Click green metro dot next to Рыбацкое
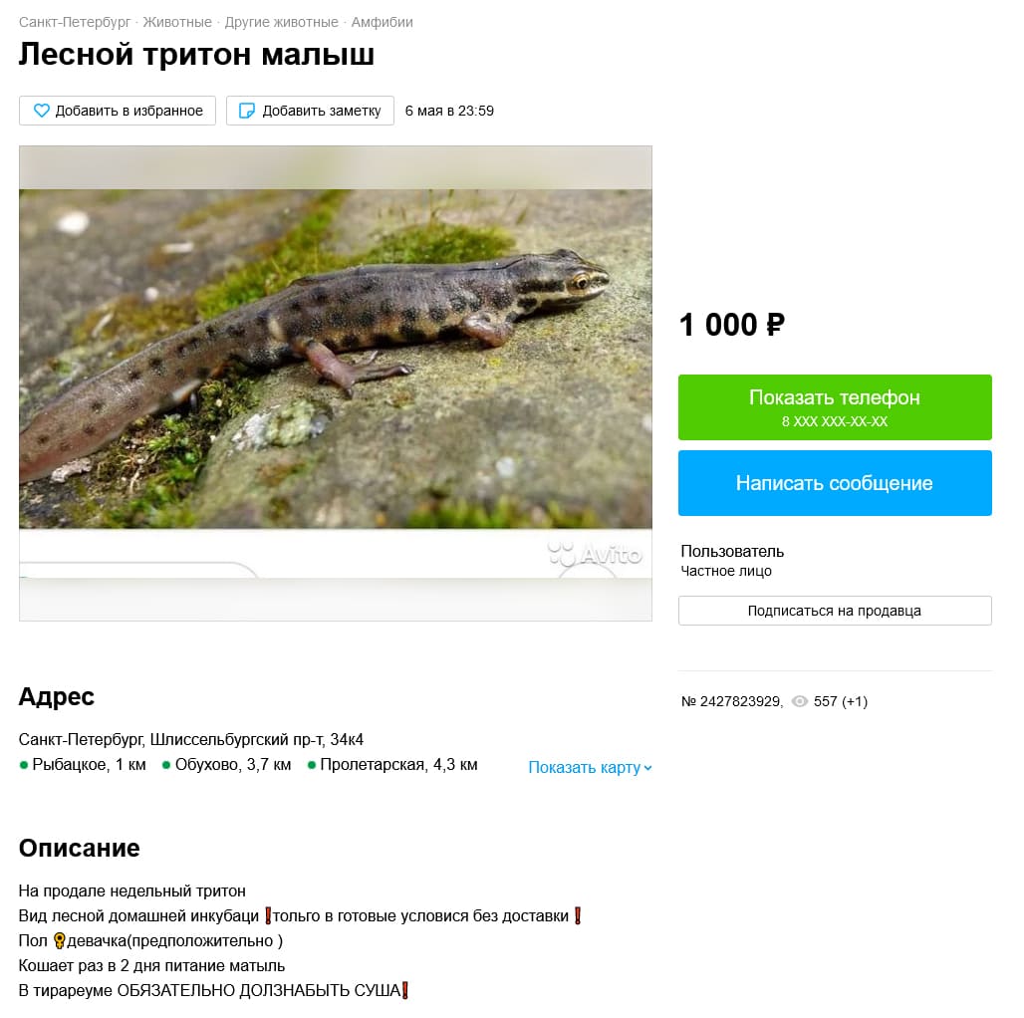Viewport: 1024px width, 1018px height. [x=24, y=765]
